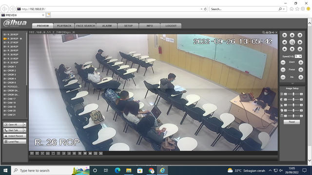Switch to the INFO tab
312x175 pixels.
(150, 26)
